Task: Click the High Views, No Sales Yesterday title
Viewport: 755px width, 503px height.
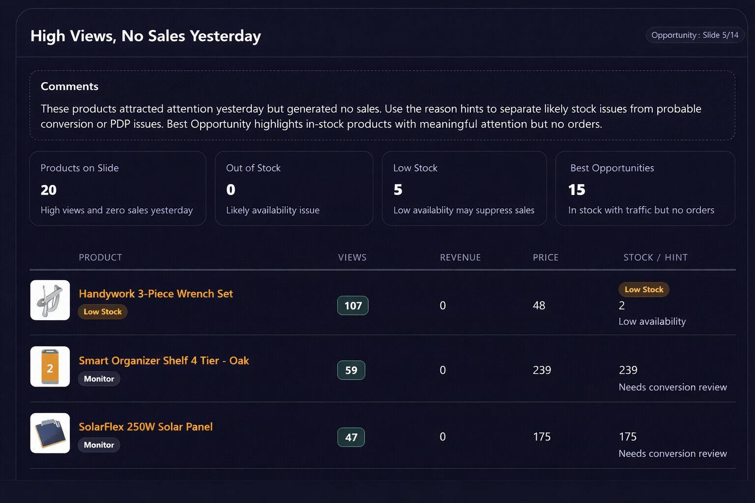Action: (145, 36)
